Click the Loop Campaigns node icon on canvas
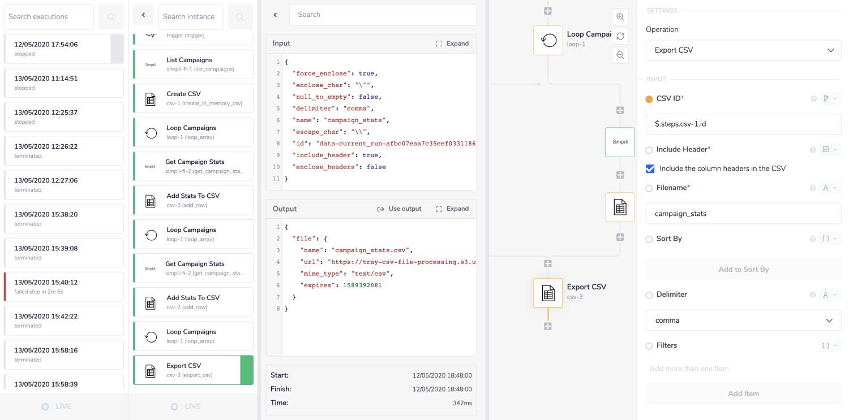Image resolution: width=849 pixels, height=420 pixels. pyautogui.click(x=548, y=40)
